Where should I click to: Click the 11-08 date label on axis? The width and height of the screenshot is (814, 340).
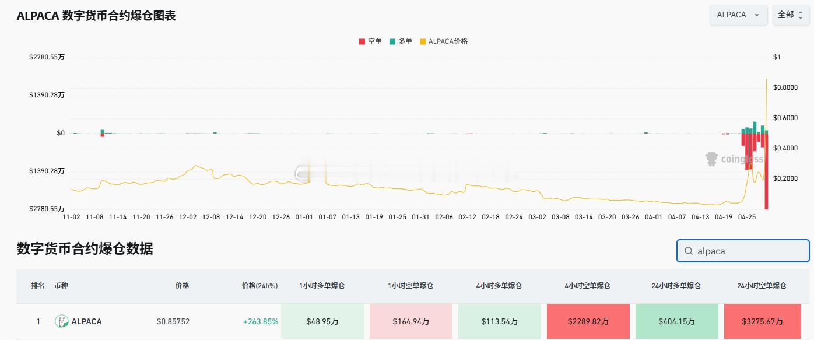[94, 217]
